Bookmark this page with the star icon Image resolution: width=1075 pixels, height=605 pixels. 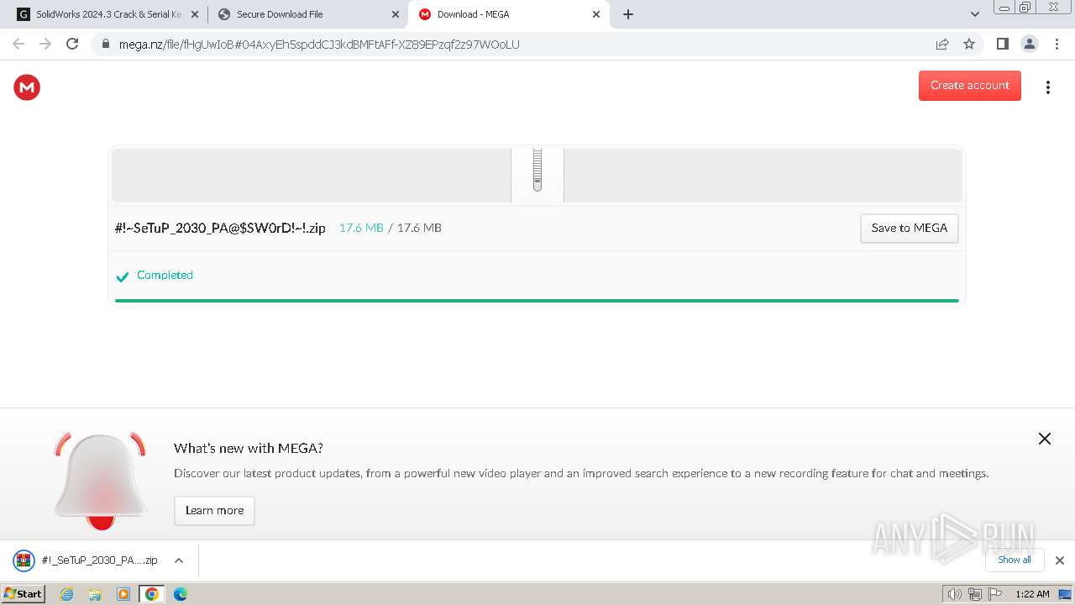(969, 44)
